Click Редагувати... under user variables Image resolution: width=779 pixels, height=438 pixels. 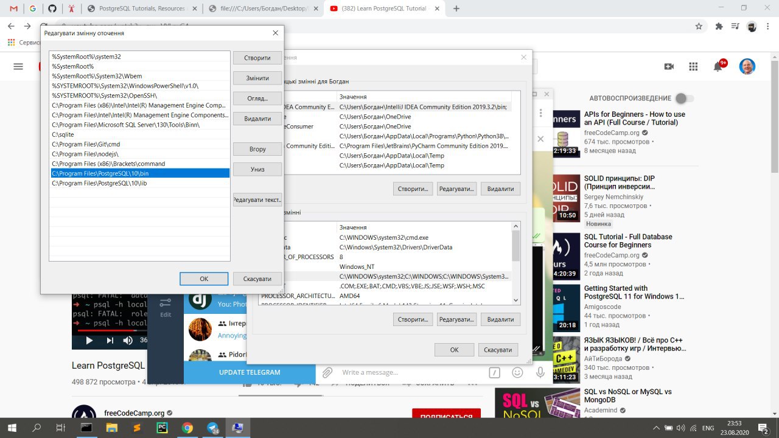456,189
